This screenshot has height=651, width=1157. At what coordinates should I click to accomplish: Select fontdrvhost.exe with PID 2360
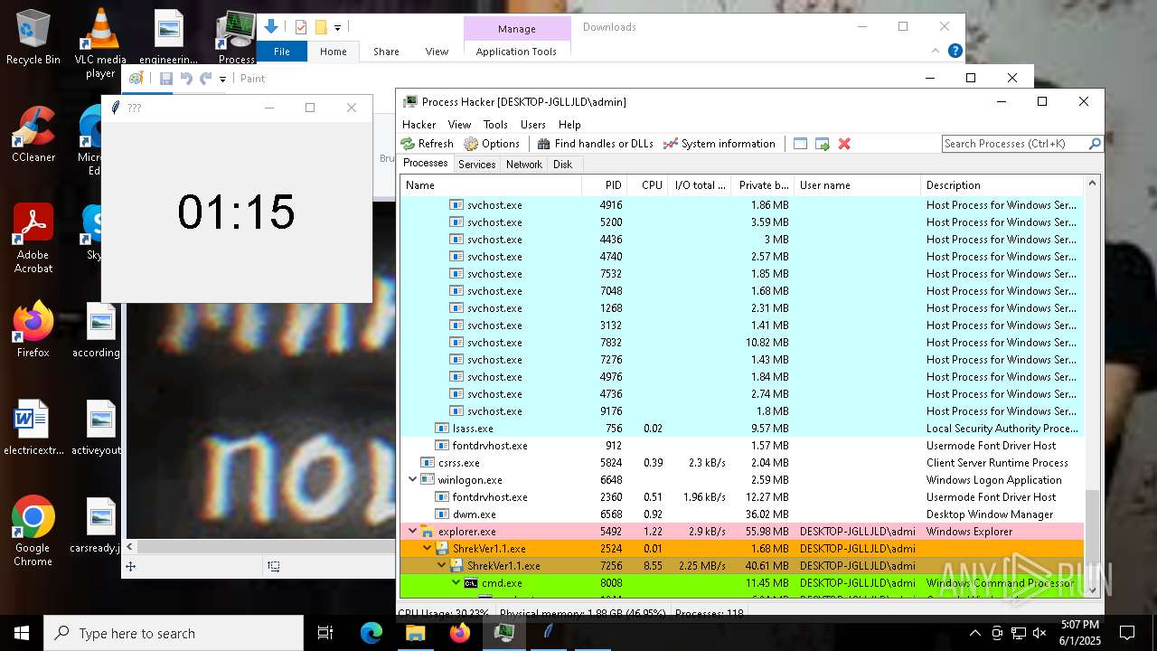[742, 497]
